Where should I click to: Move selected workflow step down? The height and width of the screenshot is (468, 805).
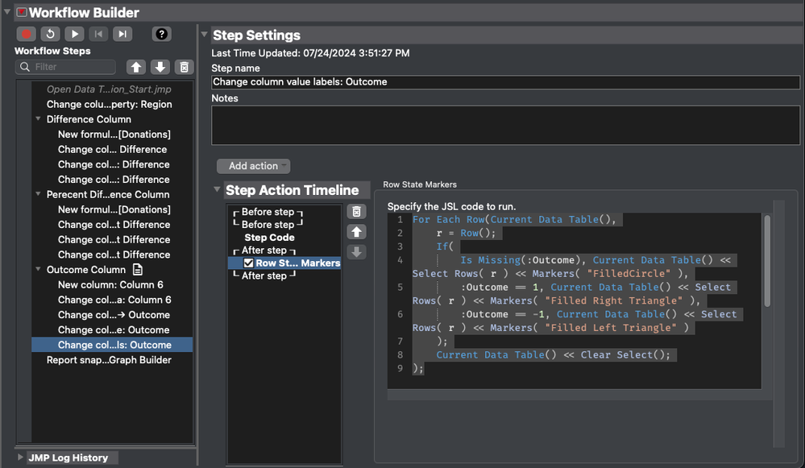tap(160, 67)
